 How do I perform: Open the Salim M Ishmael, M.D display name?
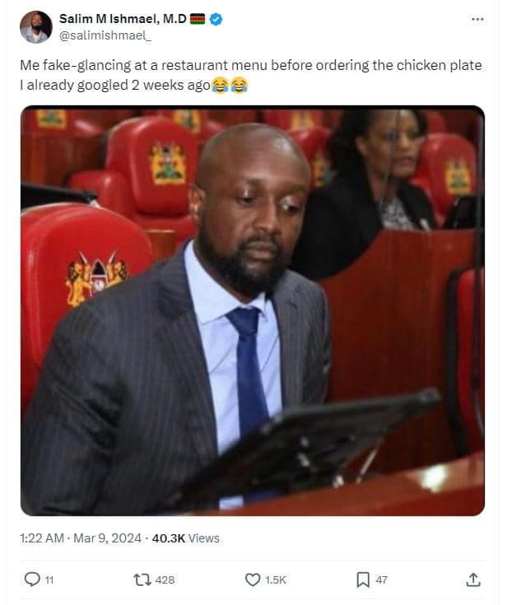(123, 18)
